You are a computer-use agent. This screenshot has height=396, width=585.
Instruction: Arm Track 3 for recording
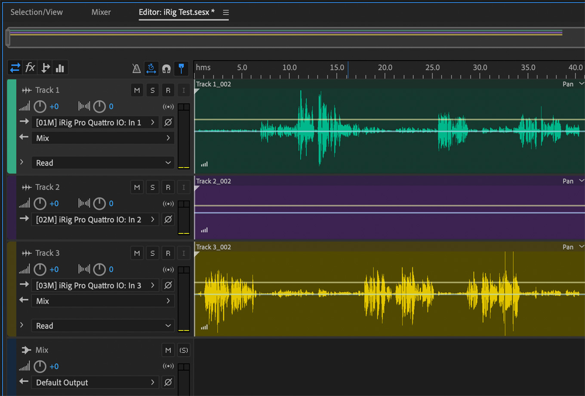168,253
